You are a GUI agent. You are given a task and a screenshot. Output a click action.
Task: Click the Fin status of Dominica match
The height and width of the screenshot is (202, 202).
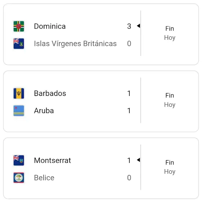pyautogui.click(x=170, y=28)
